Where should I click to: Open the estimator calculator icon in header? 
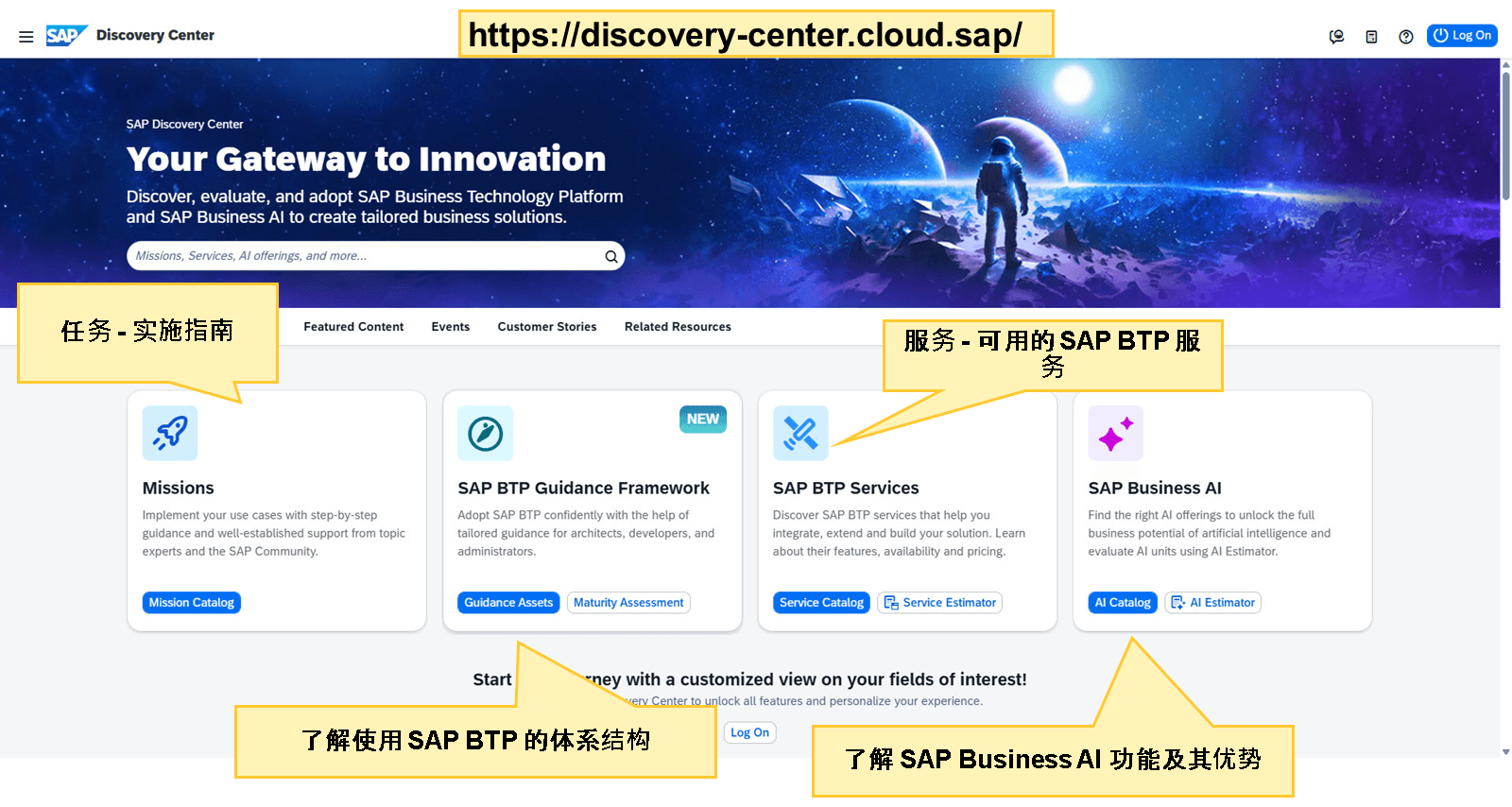tap(1371, 37)
